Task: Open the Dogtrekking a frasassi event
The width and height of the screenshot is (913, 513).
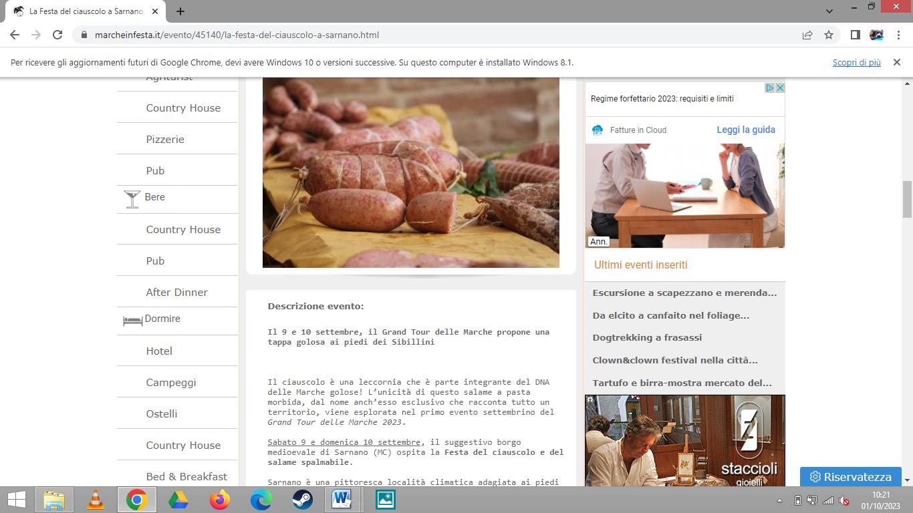Action: tap(647, 338)
